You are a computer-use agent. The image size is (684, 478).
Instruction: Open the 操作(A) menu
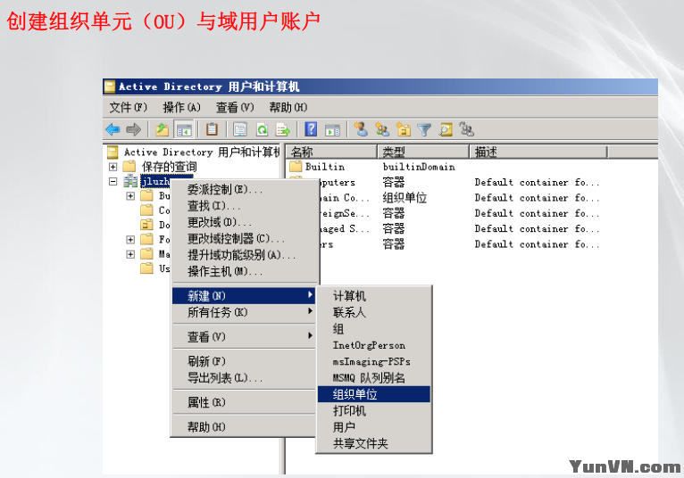[x=181, y=107]
